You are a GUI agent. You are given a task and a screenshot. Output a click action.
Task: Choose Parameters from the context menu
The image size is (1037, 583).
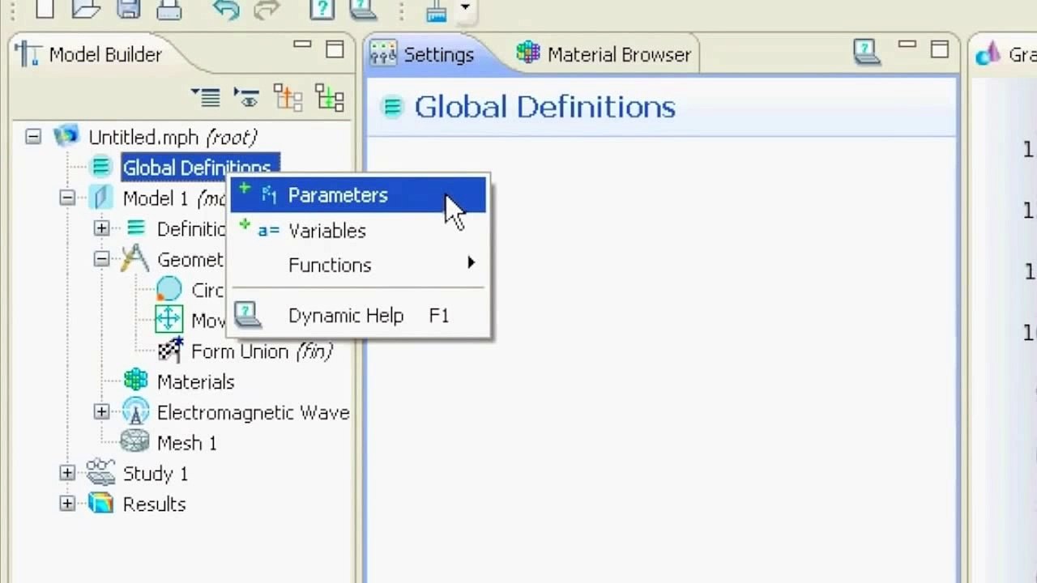(358, 195)
